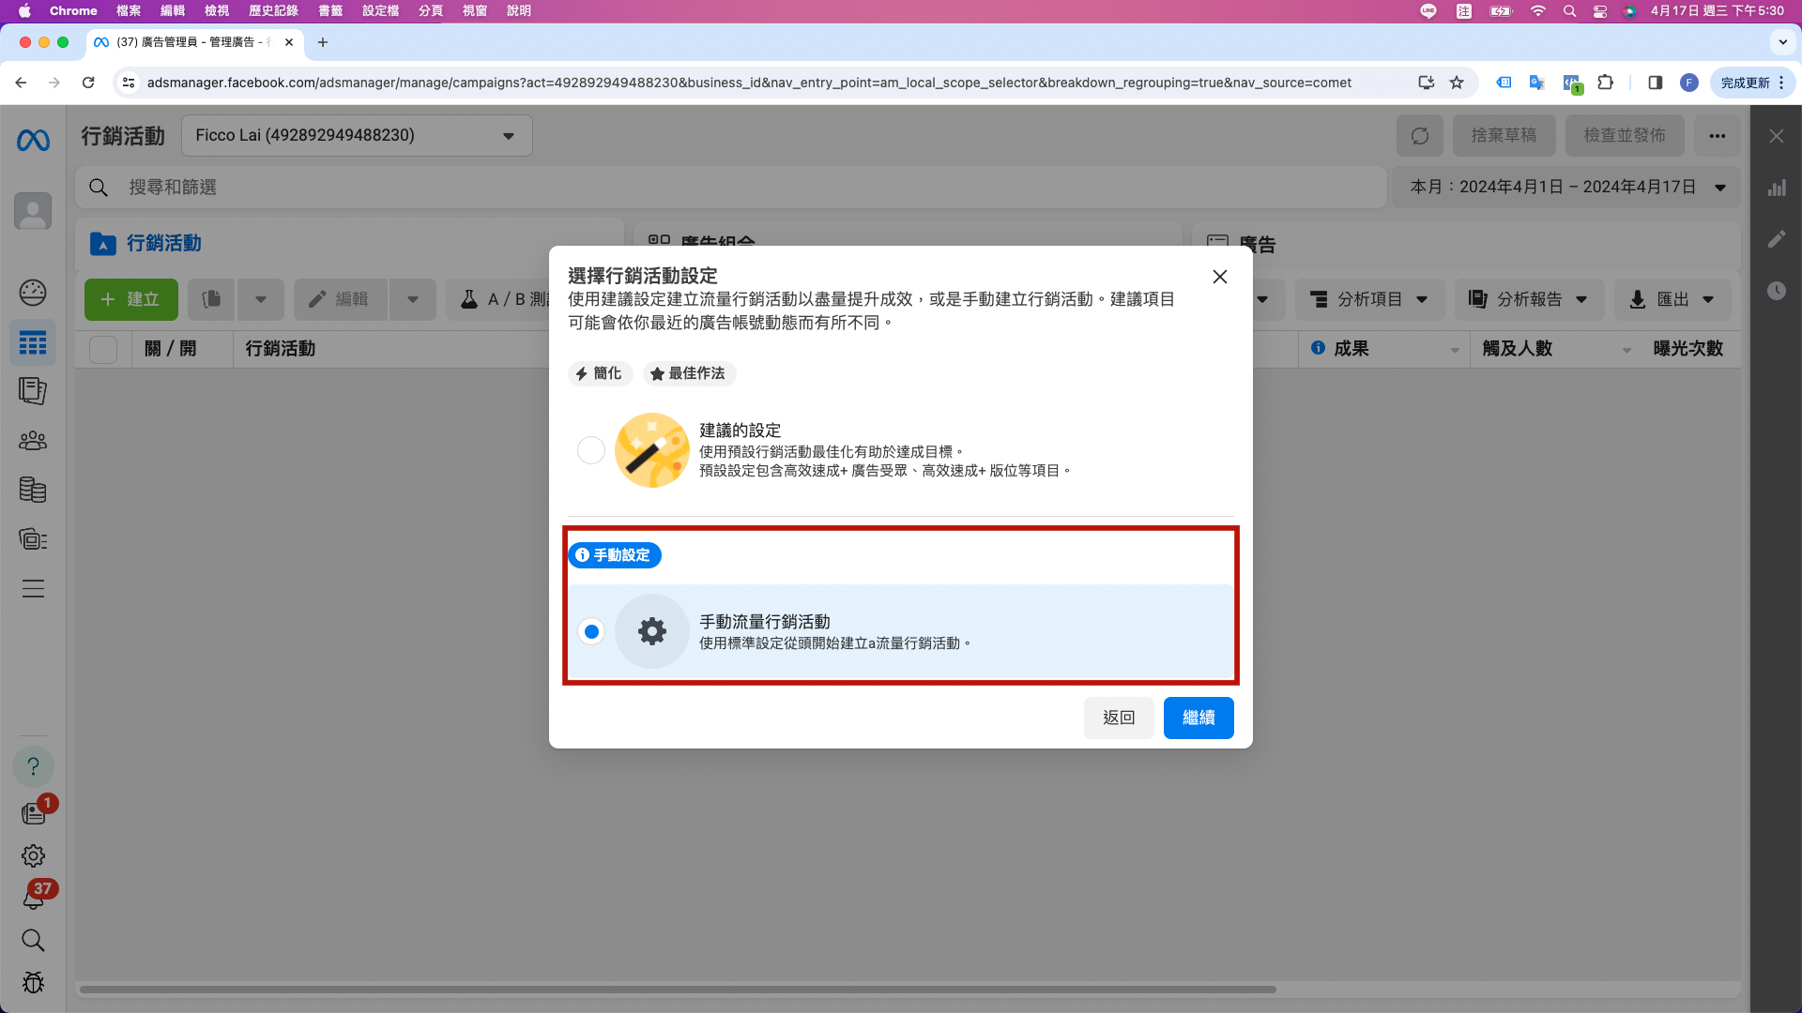Image resolution: width=1802 pixels, height=1013 pixels.
Task: Open the 歷史記錄 menu in menu bar
Action: tap(273, 11)
